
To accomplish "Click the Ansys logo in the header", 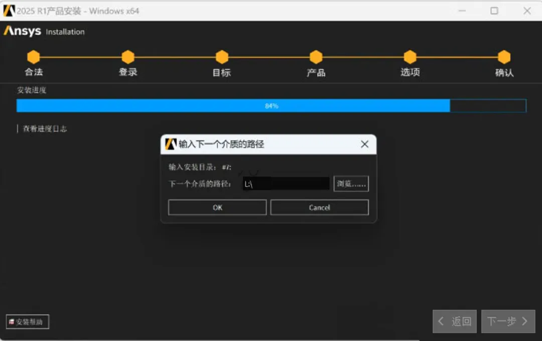I will tap(23, 31).
